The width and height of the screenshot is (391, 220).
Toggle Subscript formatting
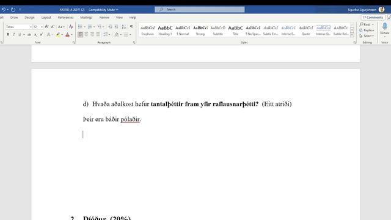[x=35, y=34]
